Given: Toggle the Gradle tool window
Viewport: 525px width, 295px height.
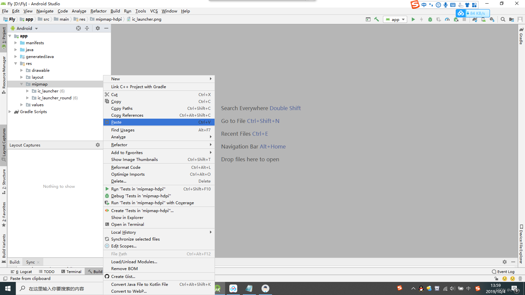Looking at the screenshot, I should tap(521, 36).
